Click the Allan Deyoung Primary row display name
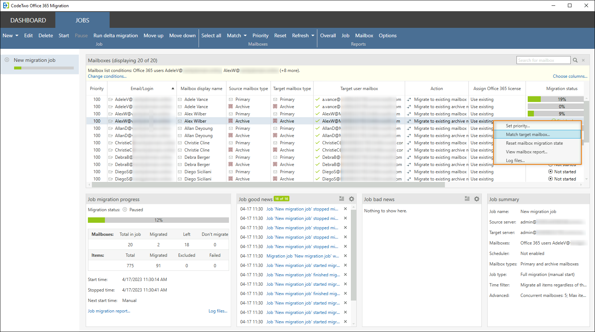The height and width of the screenshot is (332, 595). click(198, 128)
